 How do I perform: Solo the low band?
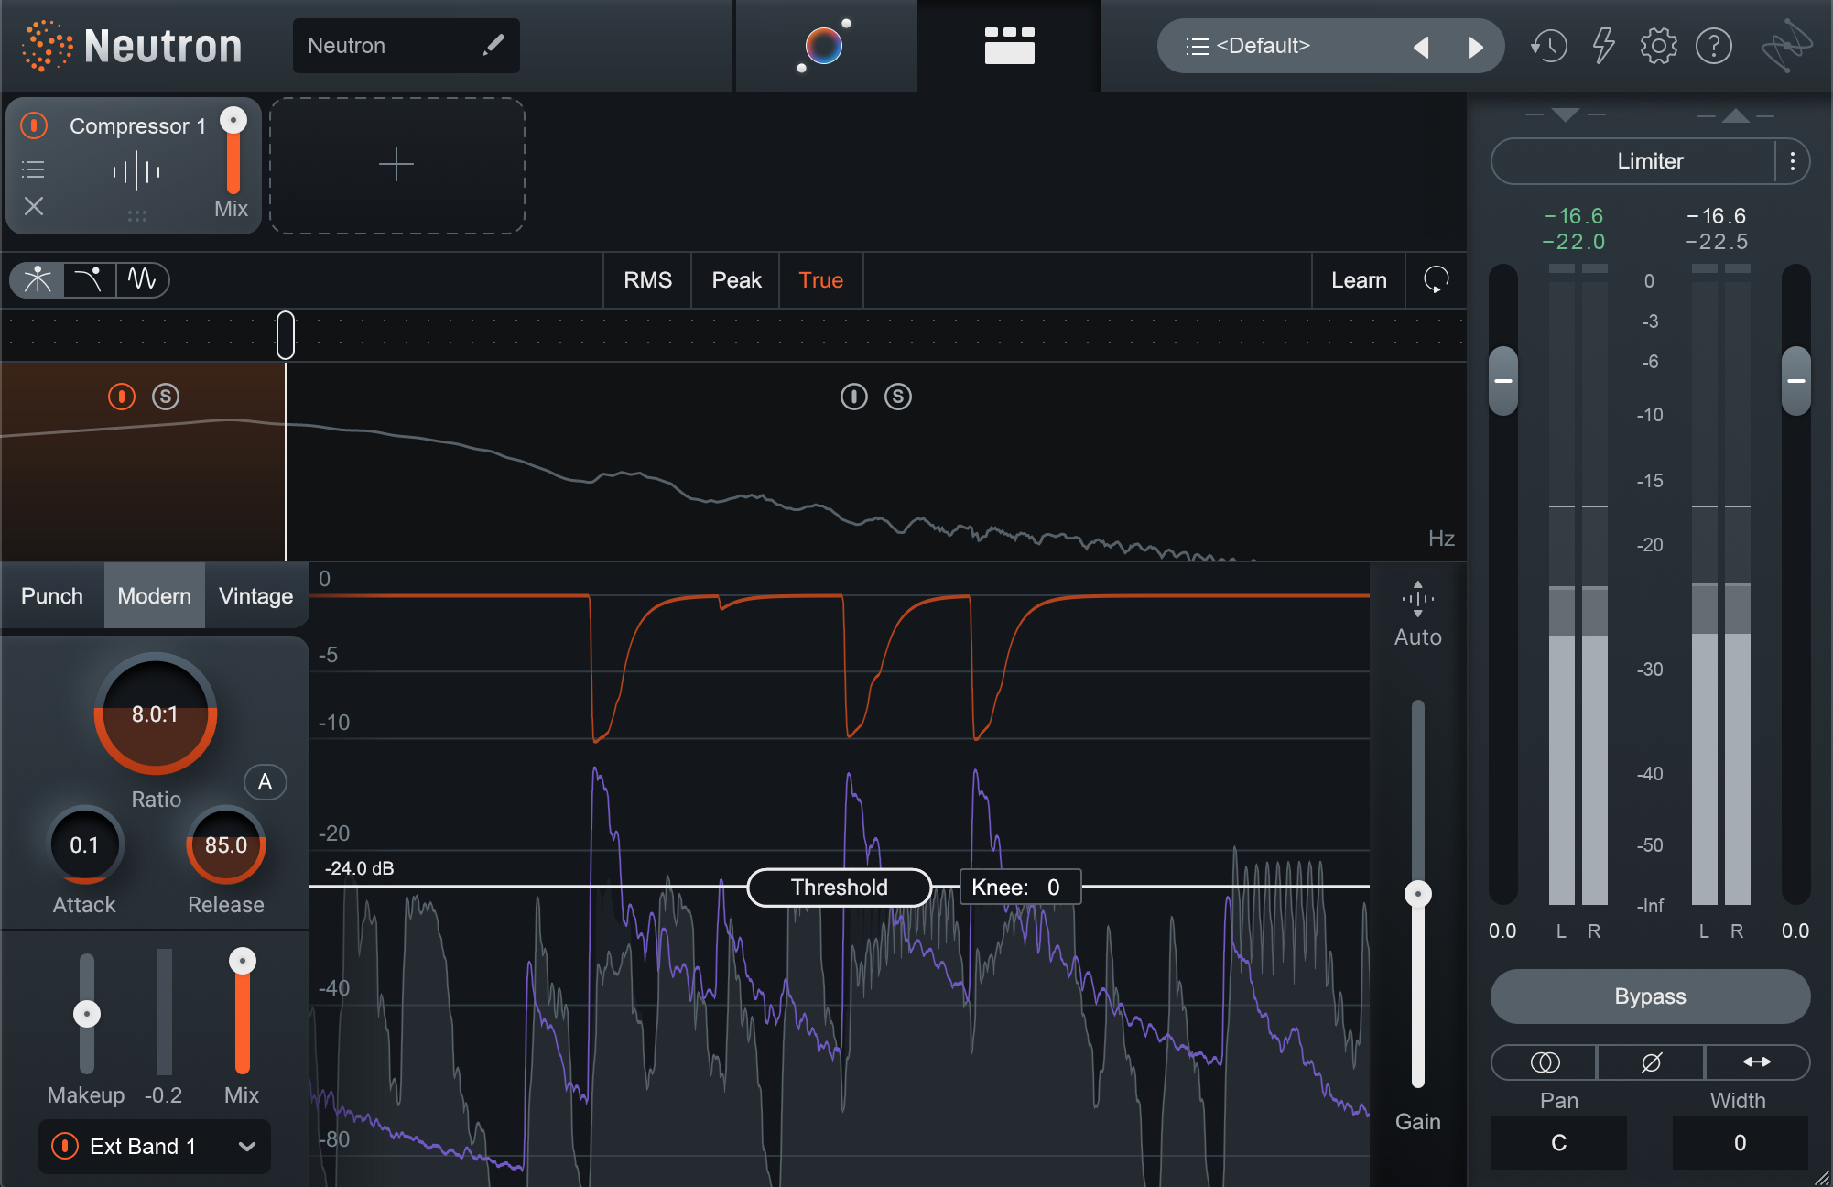[x=166, y=397]
